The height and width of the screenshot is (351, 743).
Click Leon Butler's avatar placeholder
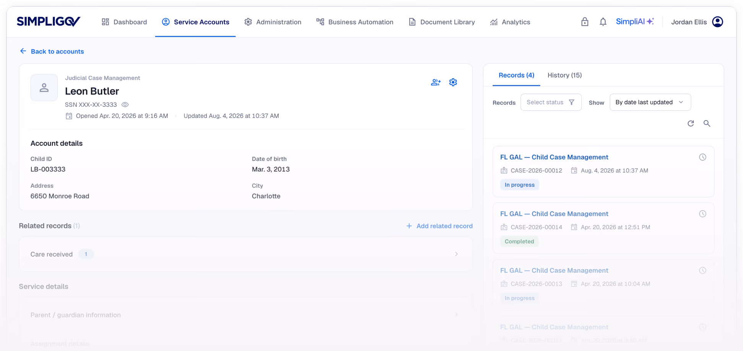point(44,88)
